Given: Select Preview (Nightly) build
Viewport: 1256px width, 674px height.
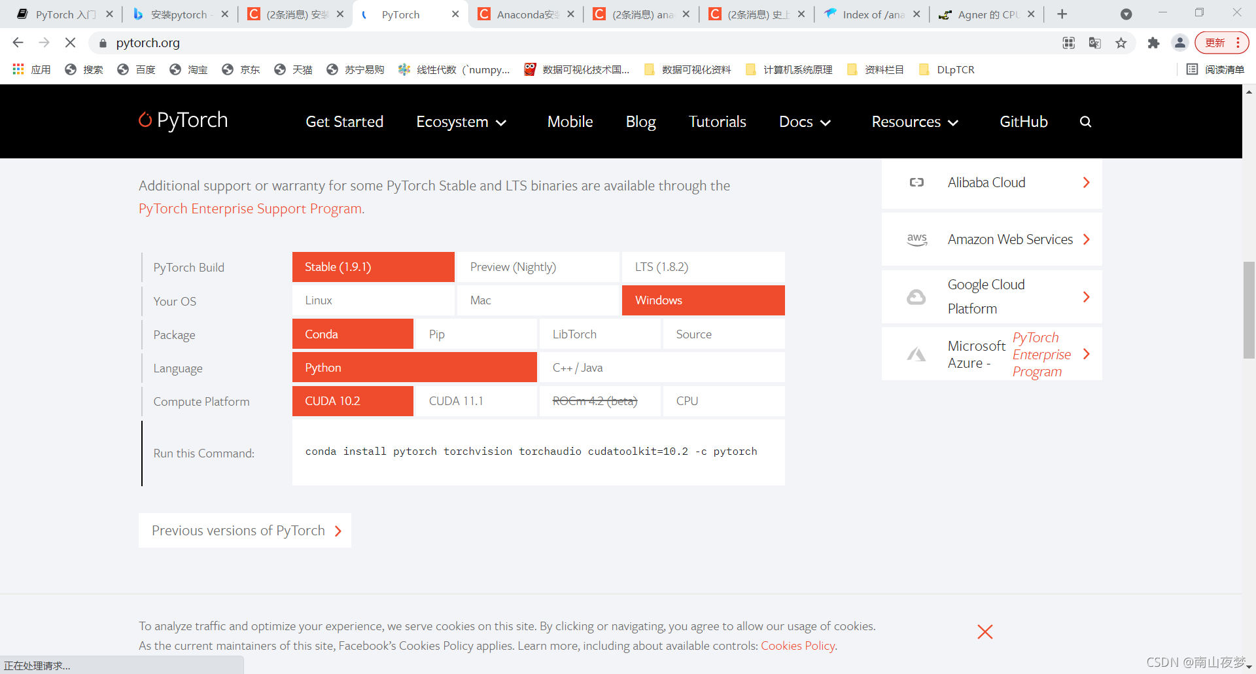Looking at the screenshot, I should (538, 267).
